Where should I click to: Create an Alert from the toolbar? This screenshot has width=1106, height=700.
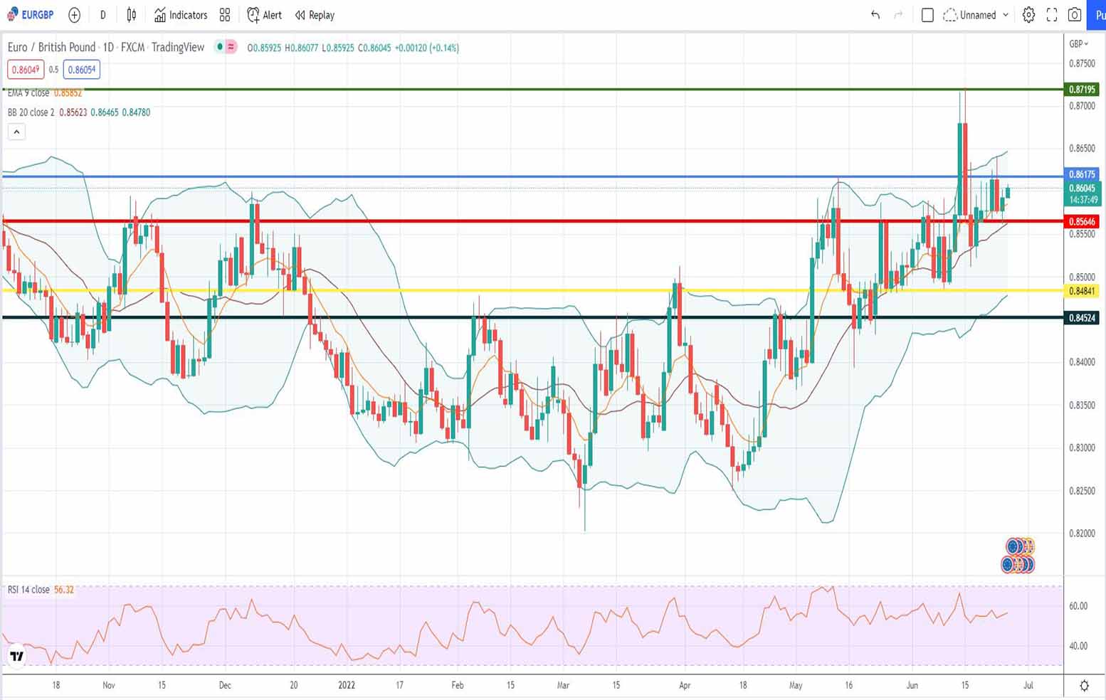[264, 15]
